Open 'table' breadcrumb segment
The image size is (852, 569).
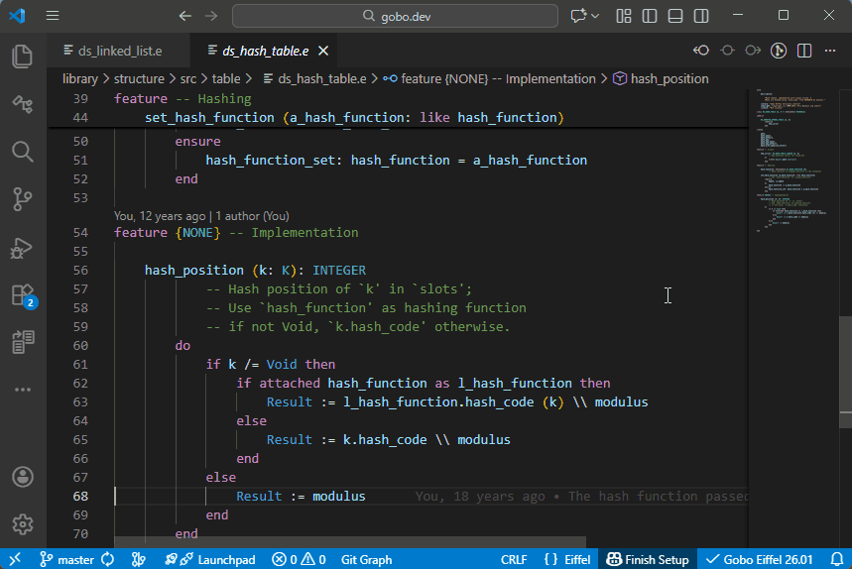coord(226,78)
